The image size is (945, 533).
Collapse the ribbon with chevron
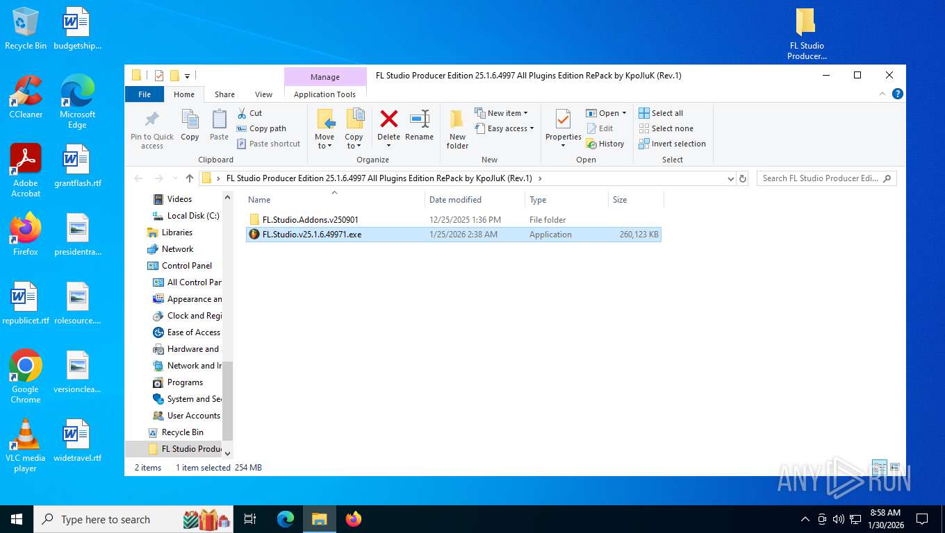pos(882,94)
